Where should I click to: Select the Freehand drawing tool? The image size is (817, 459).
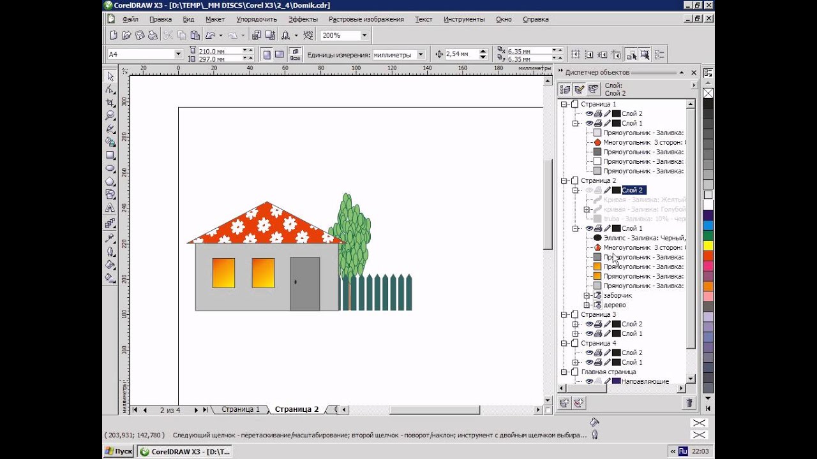(x=110, y=129)
